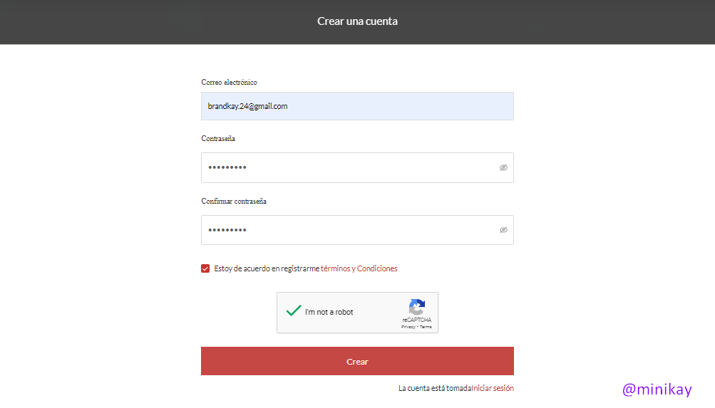This screenshot has height=408, width=715.
Task: Uncheck the Estoy de acuerdo checkbox
Action: [205, 268]
